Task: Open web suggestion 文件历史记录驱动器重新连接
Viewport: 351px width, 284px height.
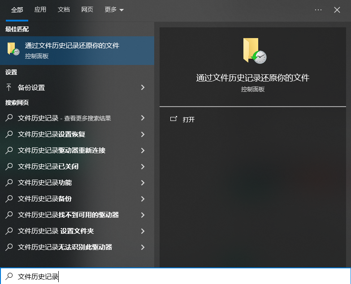Action: coord(61,151)
